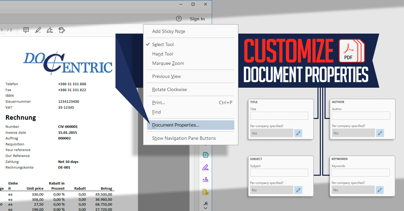Click VAT value 35-12345
Screen dimensions: 404x211
[66, 108]
